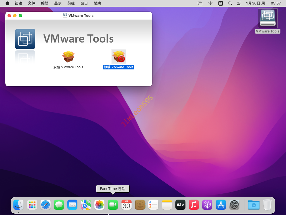The width and height of the screenshot is (286, 215).
Task: Switch input method via the Pinyin indicator
Action: pos(221,3)
